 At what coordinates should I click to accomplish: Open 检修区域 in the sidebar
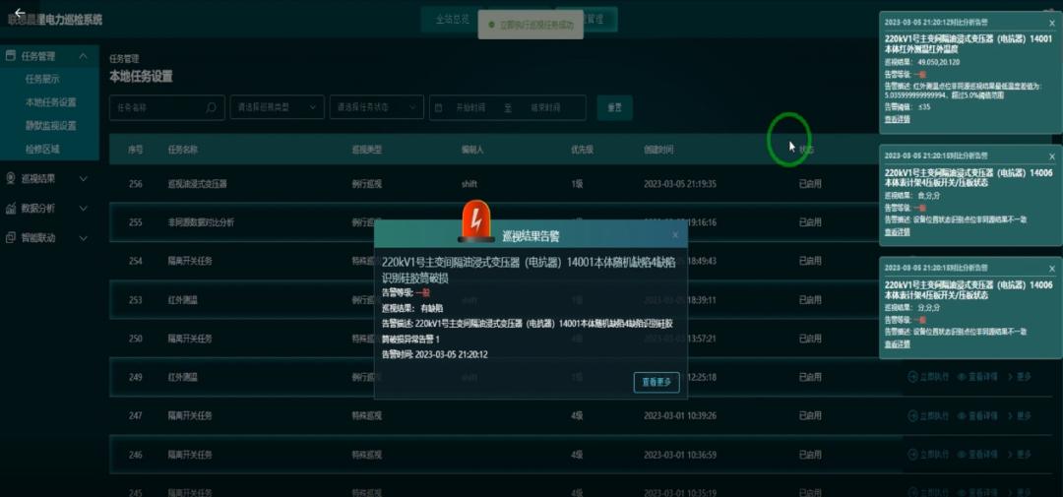tap(42, 149)
